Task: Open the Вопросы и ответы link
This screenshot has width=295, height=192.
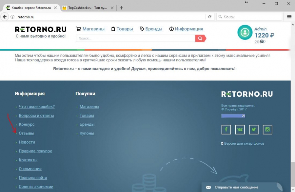Action: click(x=36, y=116)
